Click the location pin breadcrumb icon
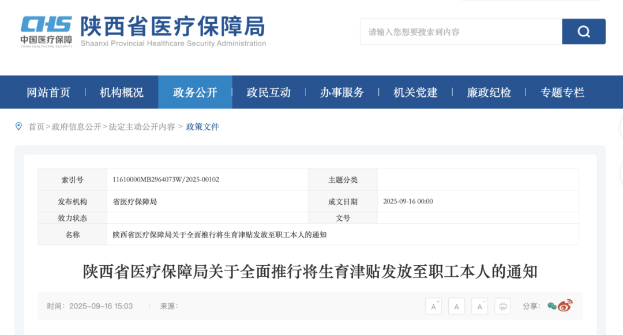This screenshot has width=623, height=335. pos(18,126)
